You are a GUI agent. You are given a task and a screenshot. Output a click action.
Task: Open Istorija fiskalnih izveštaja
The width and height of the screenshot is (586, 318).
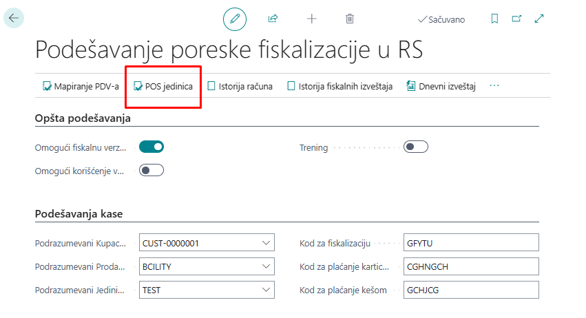pyautogui.click(x=339, y=86)
